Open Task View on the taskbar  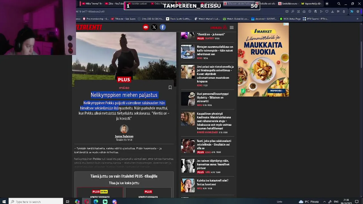[67, 202]
